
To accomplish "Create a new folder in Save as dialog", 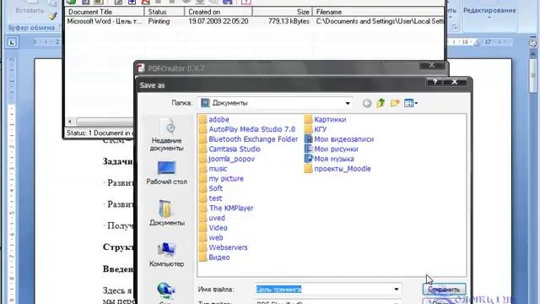I will [x=395, y=103].
